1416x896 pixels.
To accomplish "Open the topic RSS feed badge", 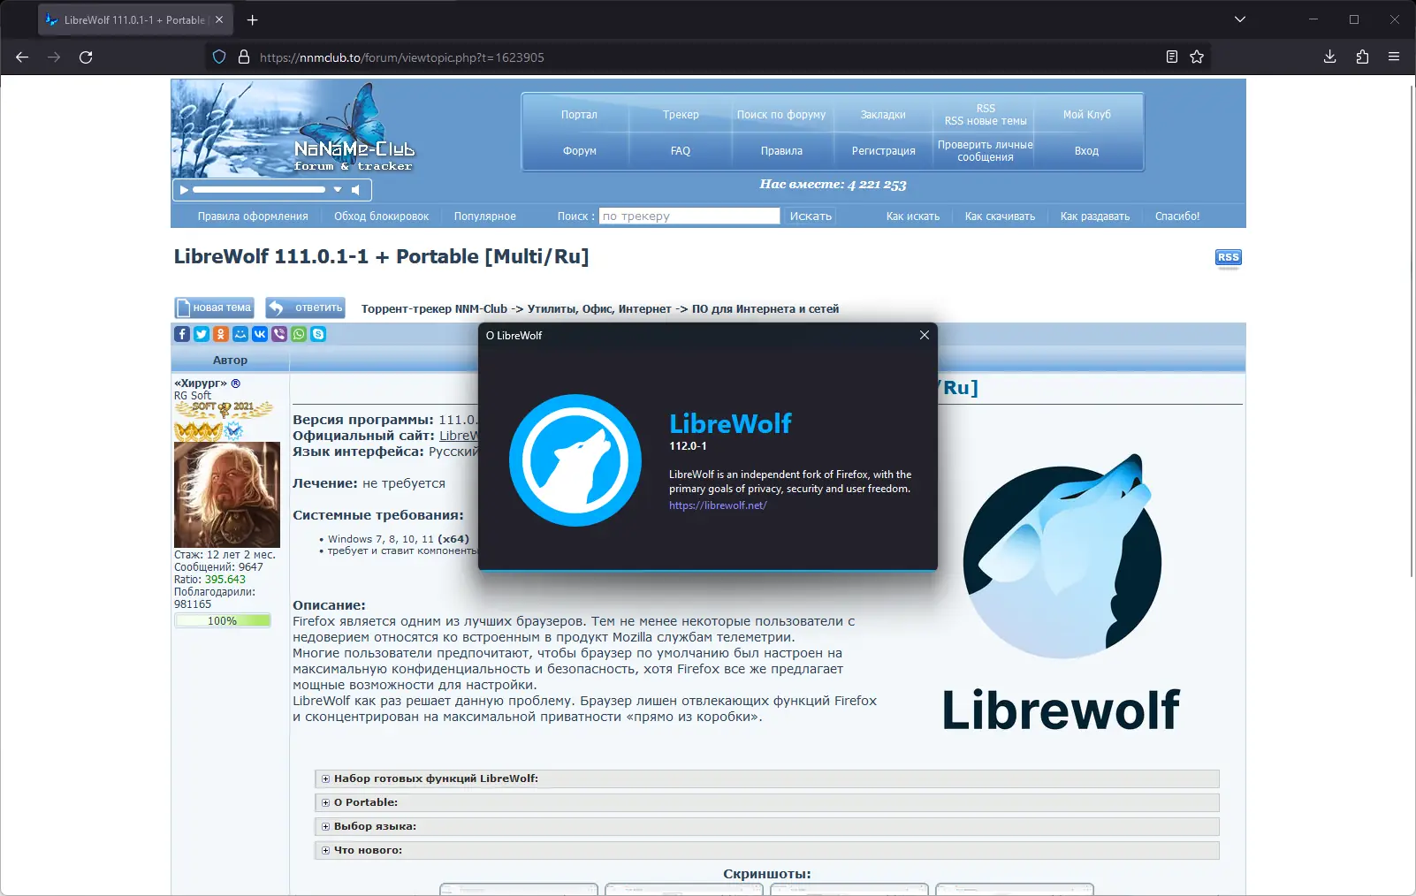I will click(x=1229, y=257).
